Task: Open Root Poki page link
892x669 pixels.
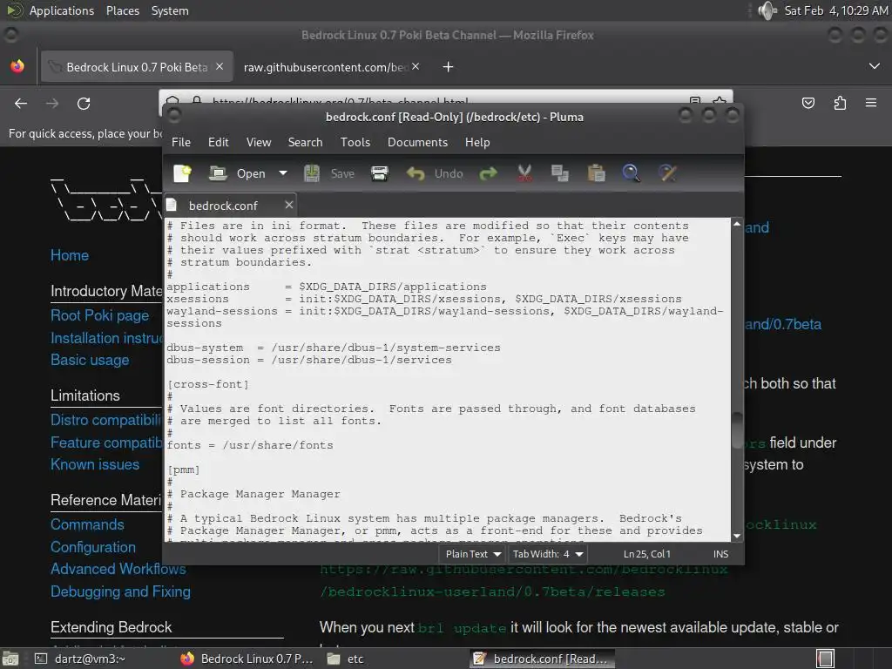Action: [99, 315]
